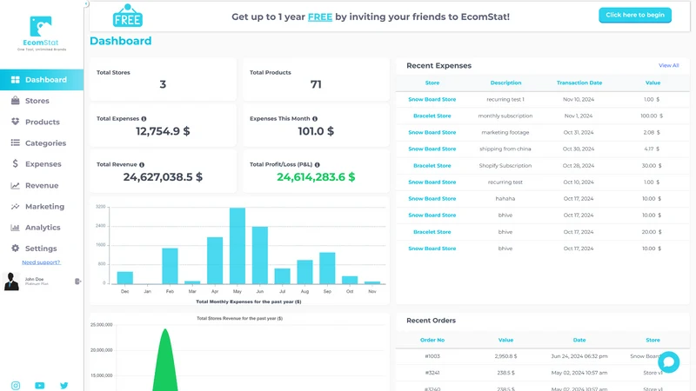Image resolution: width=696 pixels, height=391 pixels.
Task: Click the Products box icon
Action: [15, 122]
